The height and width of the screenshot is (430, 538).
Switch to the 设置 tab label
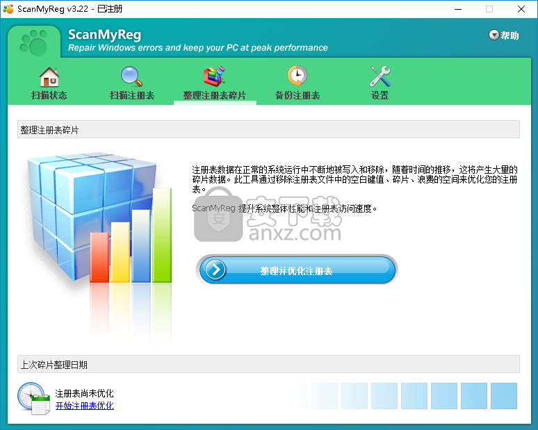380,95
